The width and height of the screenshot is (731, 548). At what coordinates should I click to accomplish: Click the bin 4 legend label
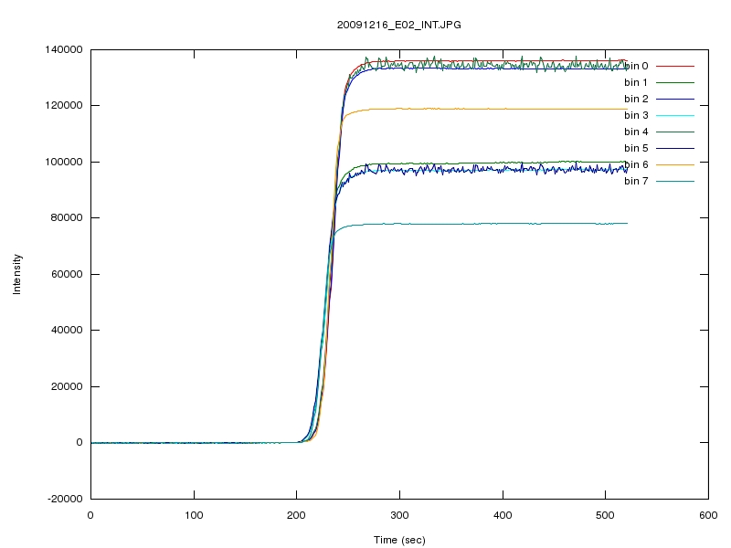[x=636, y=132]
